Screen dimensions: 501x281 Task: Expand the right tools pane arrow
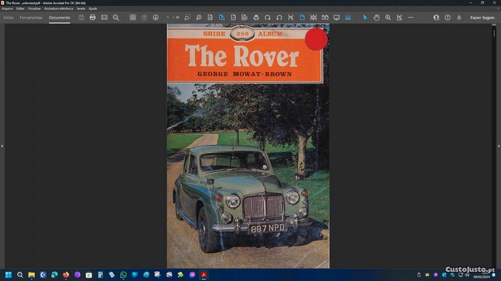pyautogui.click(x=498, y=146)
